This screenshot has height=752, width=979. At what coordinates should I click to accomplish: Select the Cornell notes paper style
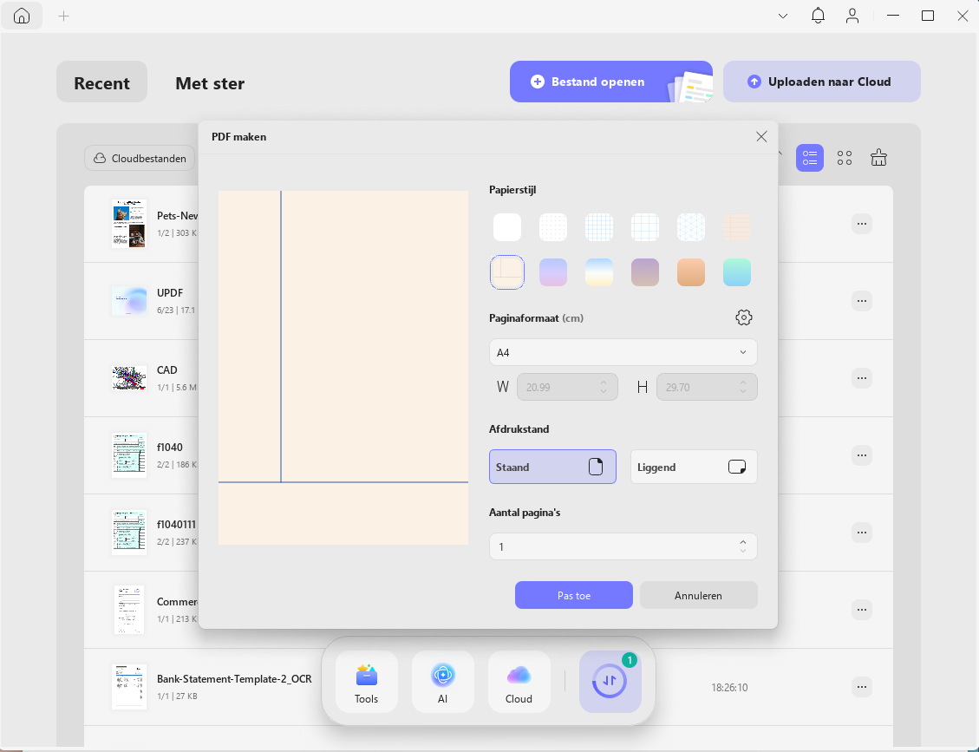click(507, 272)
